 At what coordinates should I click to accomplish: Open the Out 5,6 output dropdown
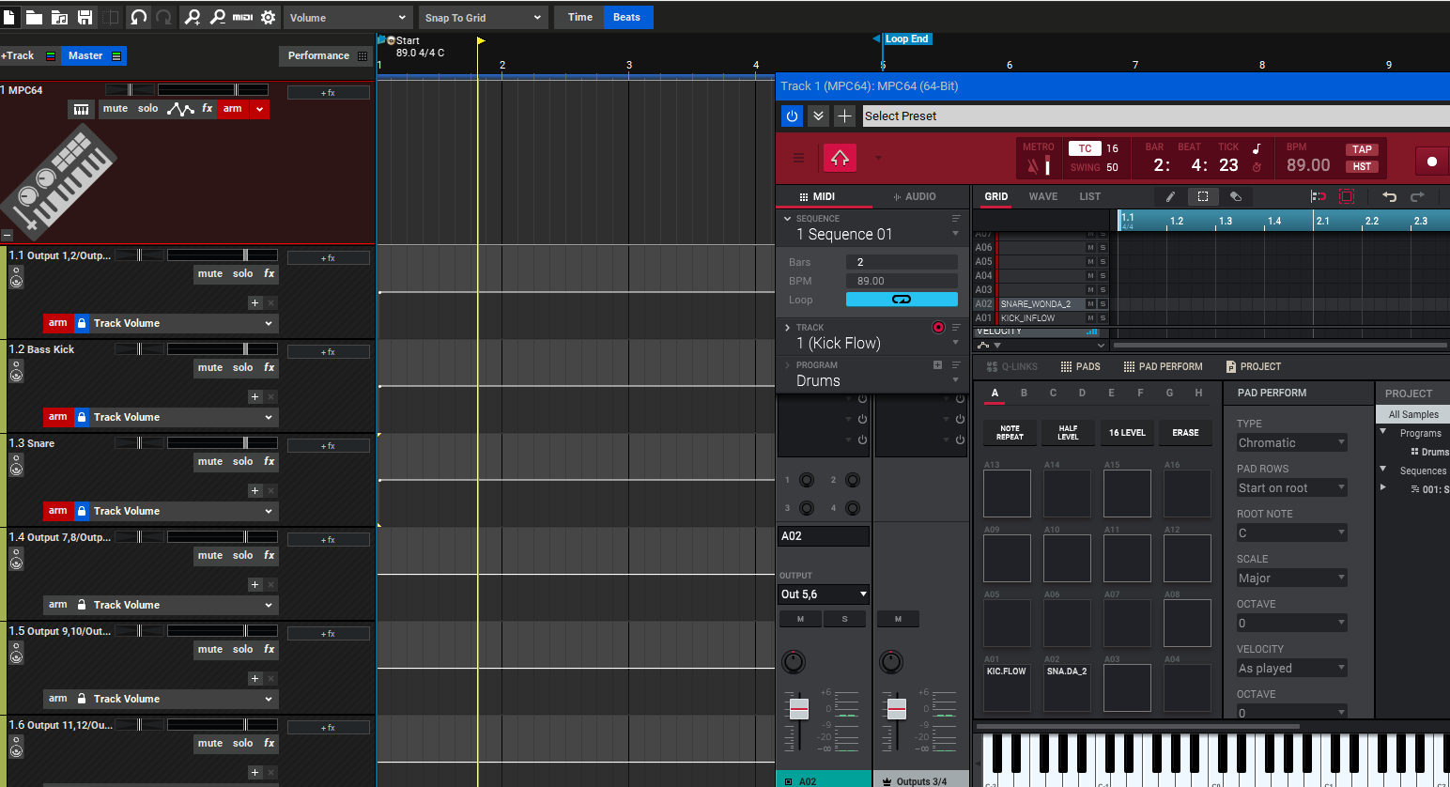click(824, 594)
